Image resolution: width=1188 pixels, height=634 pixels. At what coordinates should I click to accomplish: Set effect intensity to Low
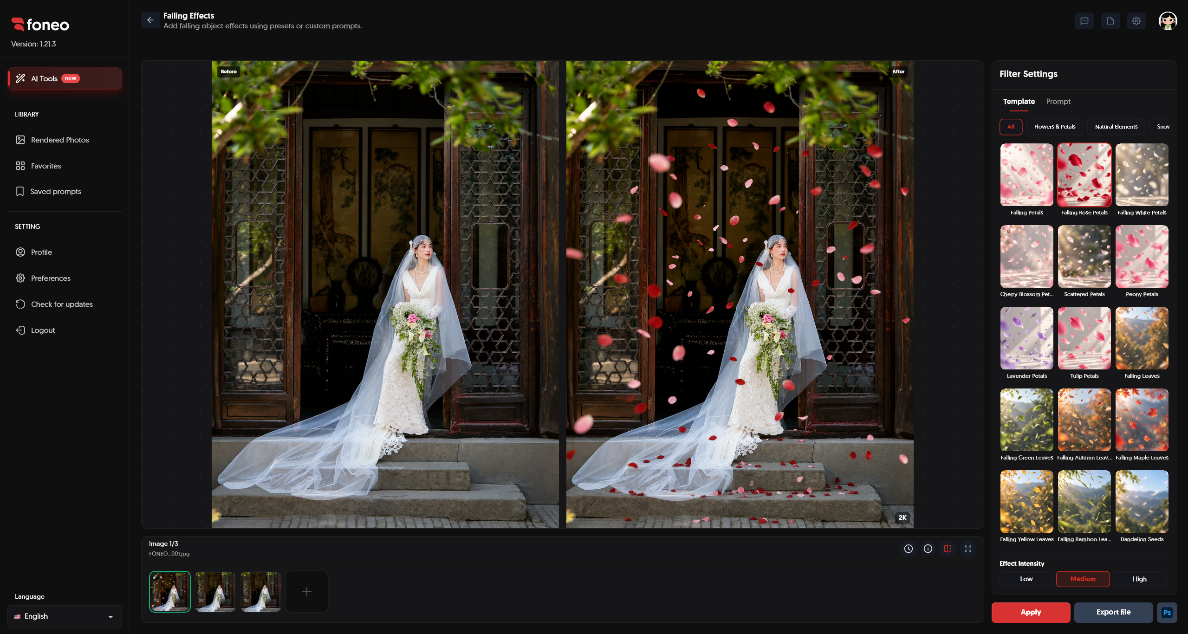(x=1026, y=579)
